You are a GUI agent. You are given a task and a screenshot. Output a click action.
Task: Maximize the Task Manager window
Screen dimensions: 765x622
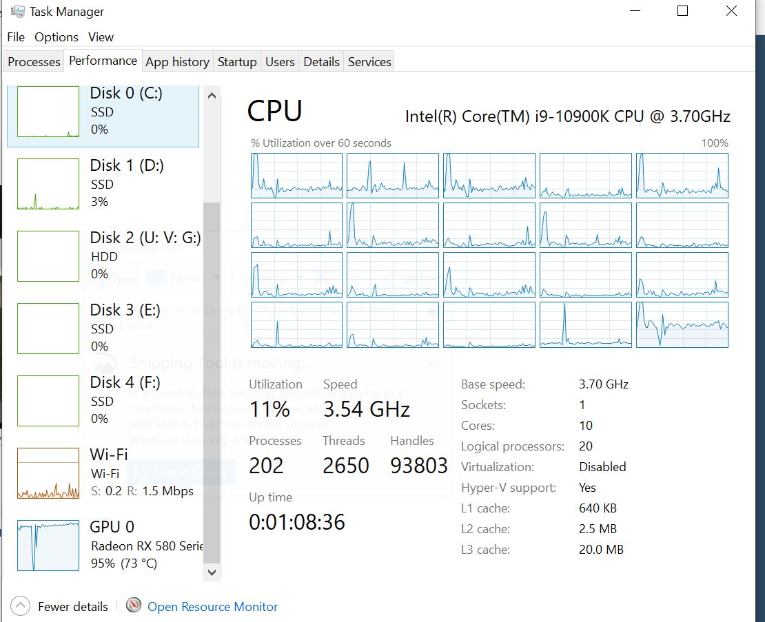682,11
